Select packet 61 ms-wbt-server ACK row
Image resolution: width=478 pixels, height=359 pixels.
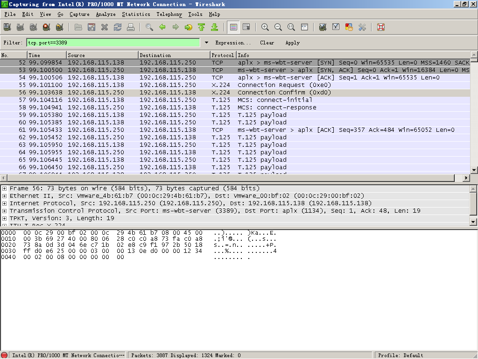tap(235, 130)
